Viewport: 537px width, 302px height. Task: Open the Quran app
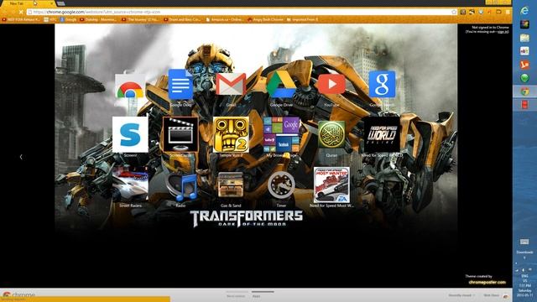coord(331,134)
